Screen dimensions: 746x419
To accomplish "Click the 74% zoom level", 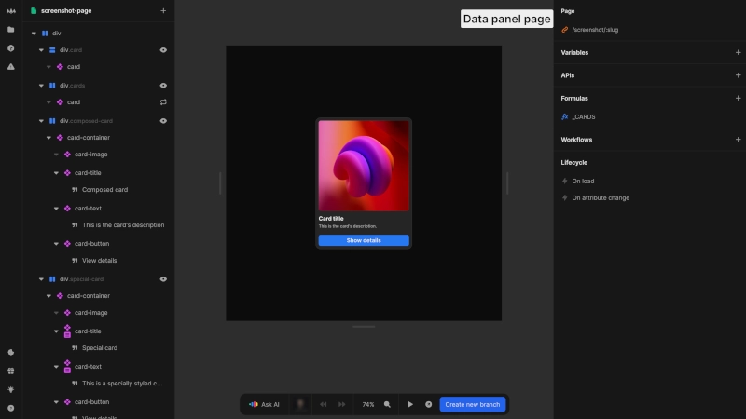I will pyautogui.click(x=368, y=404).
